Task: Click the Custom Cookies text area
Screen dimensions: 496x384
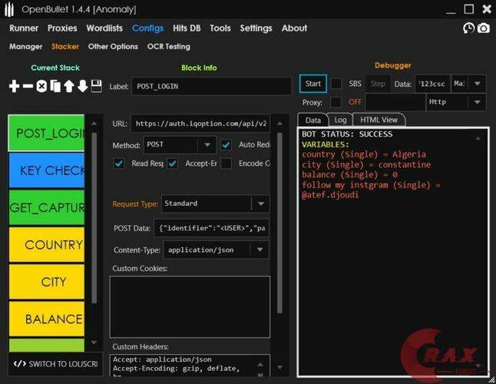Action: click(x=190, y=307)
